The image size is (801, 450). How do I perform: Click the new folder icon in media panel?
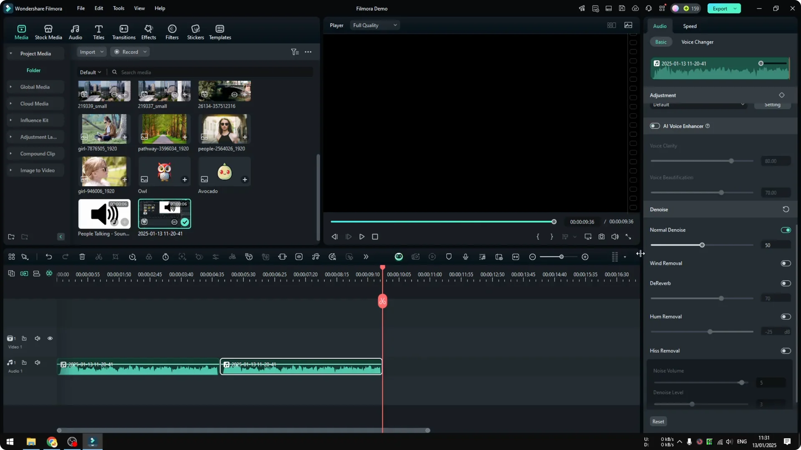point(11,237)
